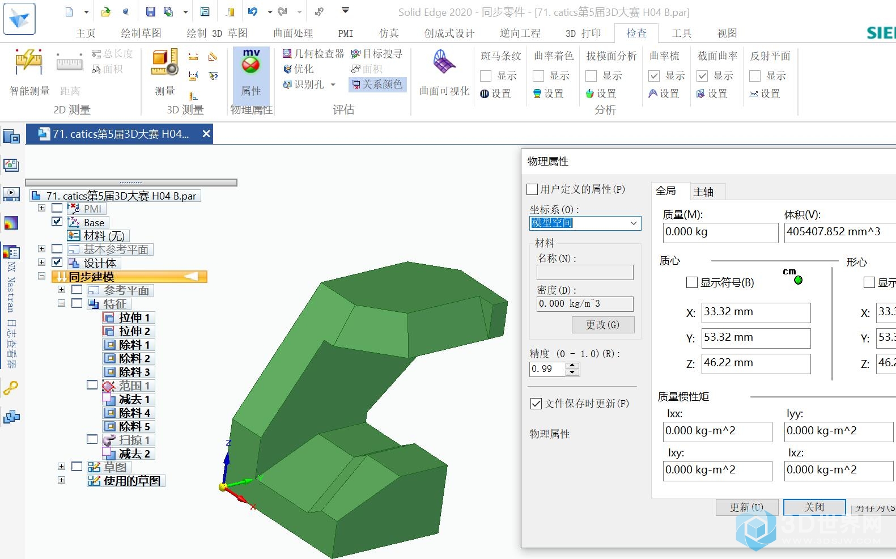Open 几何检查器 geometry inspector
Screen dimensions: 896x559
313,54
